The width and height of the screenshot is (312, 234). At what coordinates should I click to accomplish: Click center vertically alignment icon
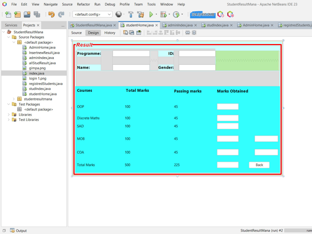pos(178,33)
